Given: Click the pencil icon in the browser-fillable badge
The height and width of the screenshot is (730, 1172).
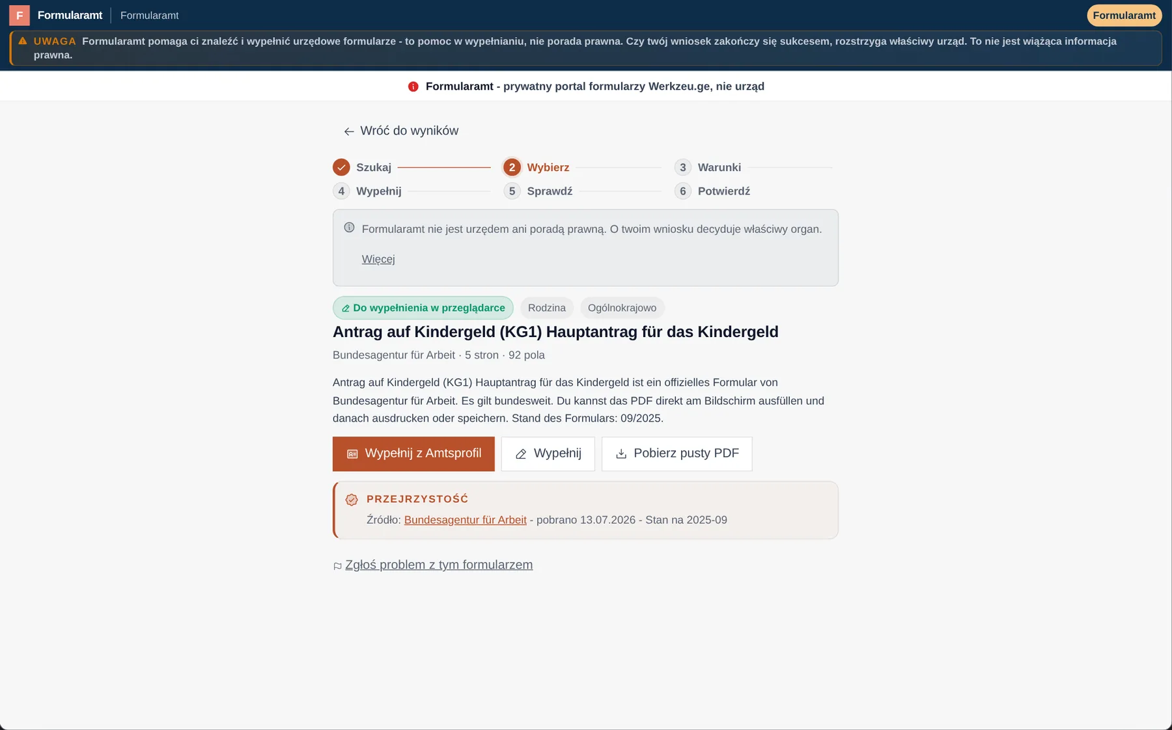Looking at the screenshot, I should point(346,308).
